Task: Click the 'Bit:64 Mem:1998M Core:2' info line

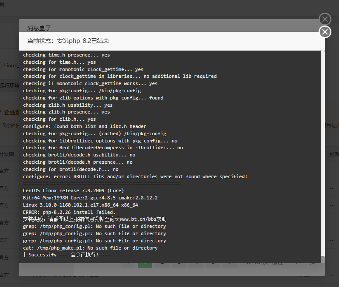Action: pyautogui.click(x=90, y=198)
